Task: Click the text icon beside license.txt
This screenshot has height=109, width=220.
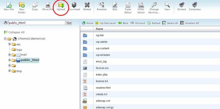Action: 85,81
